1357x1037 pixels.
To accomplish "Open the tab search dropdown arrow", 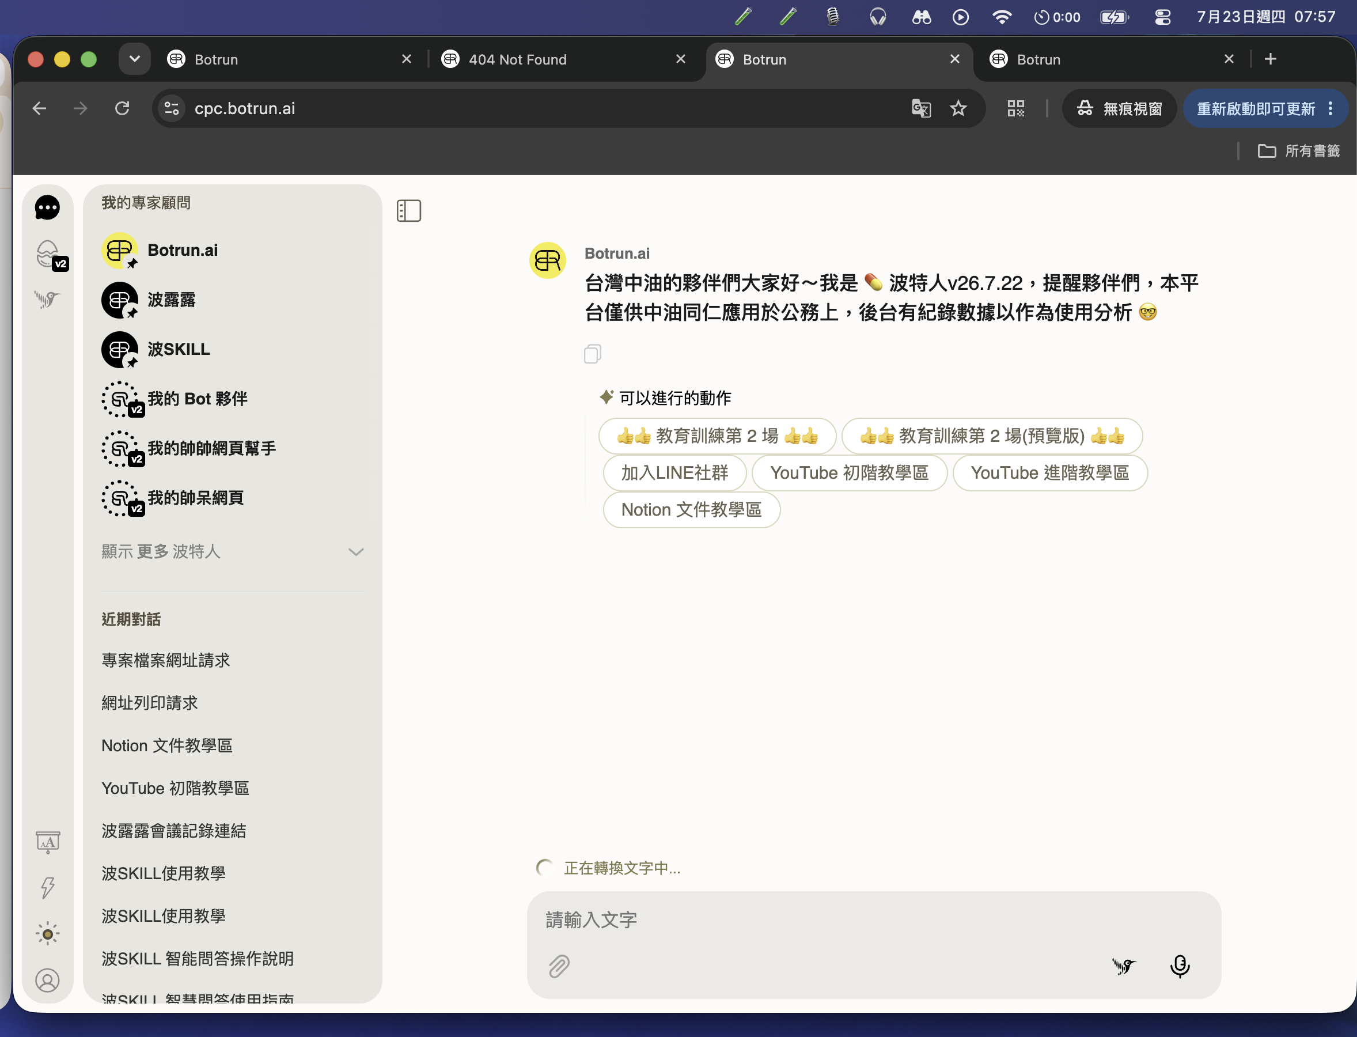I will tap(135, 59).
